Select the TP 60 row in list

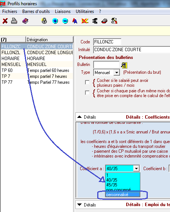point(37,70)
